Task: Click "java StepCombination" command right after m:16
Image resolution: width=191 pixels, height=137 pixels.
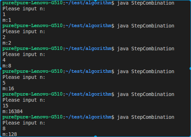Action: pos(146,95)
